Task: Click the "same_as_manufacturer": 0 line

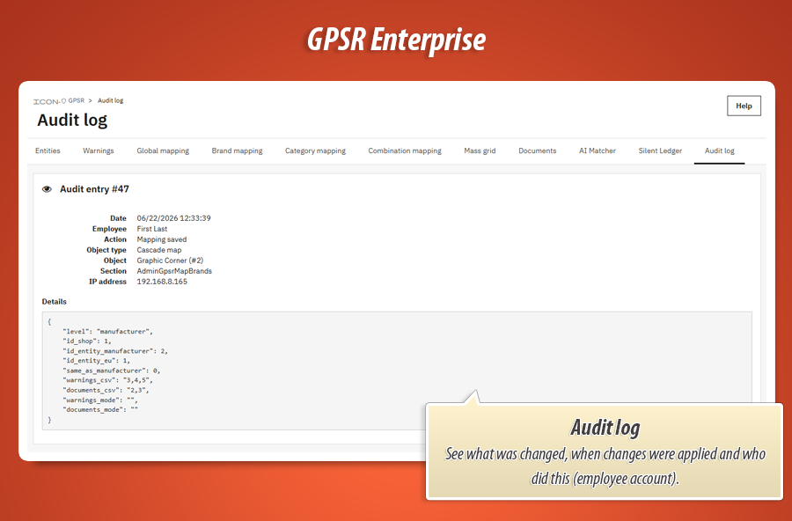Action: pyautogui.click(x=112, y=371)
